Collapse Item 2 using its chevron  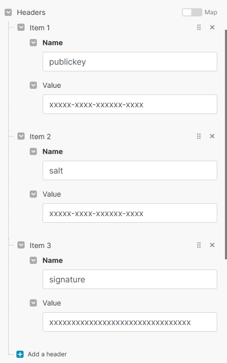[21, 136]
